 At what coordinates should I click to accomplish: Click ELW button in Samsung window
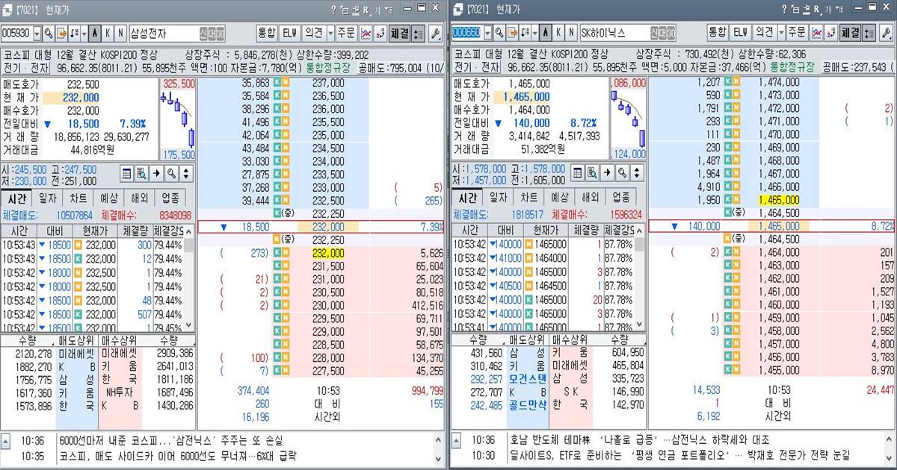290,34
